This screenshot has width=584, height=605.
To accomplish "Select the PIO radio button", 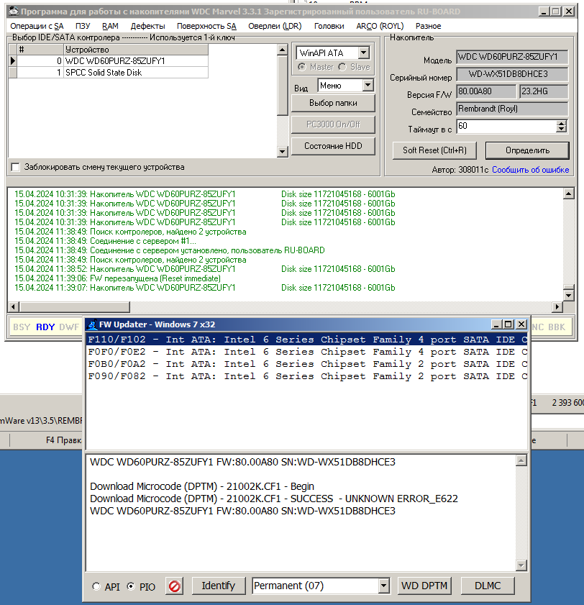I will coord(131,586).
